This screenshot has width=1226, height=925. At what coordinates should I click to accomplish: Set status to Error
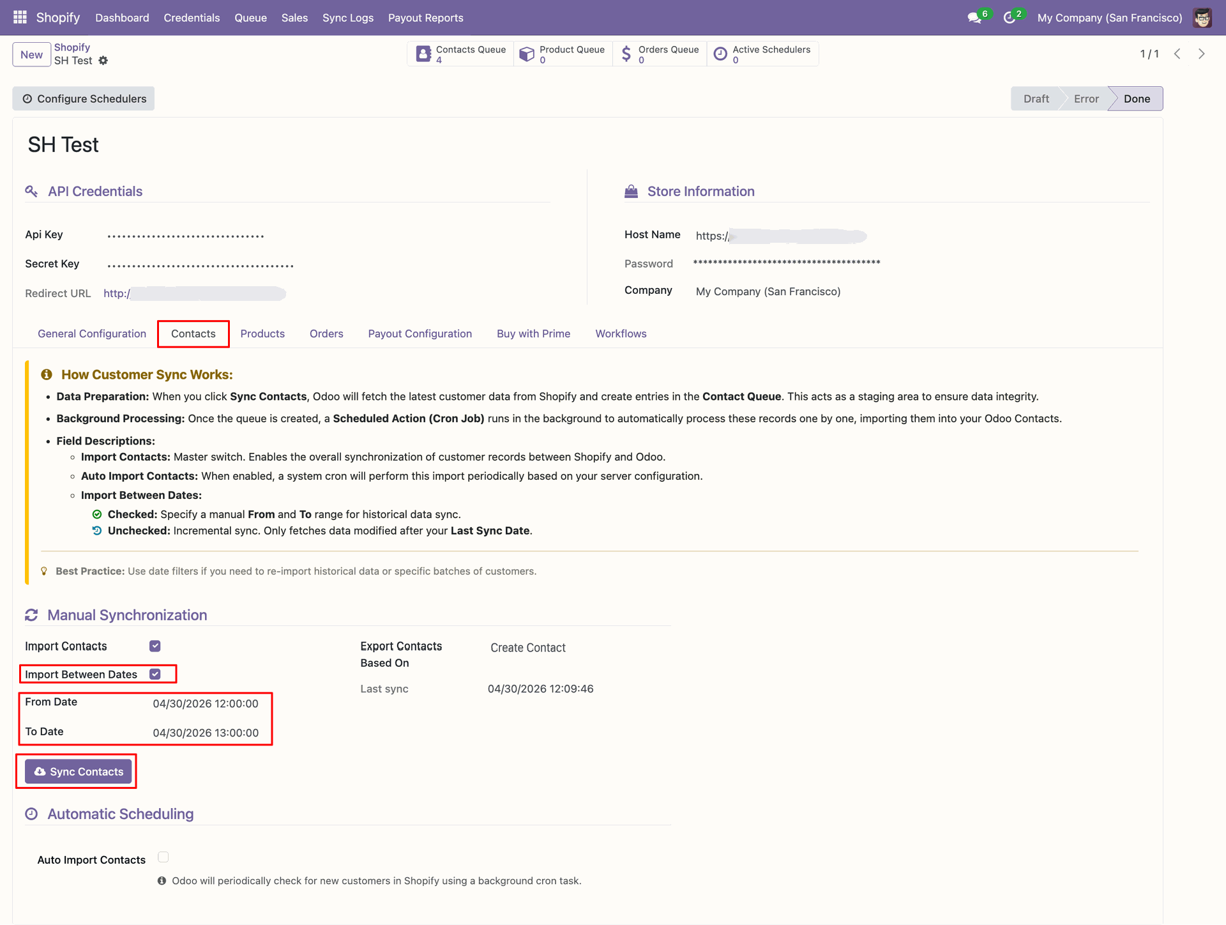click(x=1086, y=98)
